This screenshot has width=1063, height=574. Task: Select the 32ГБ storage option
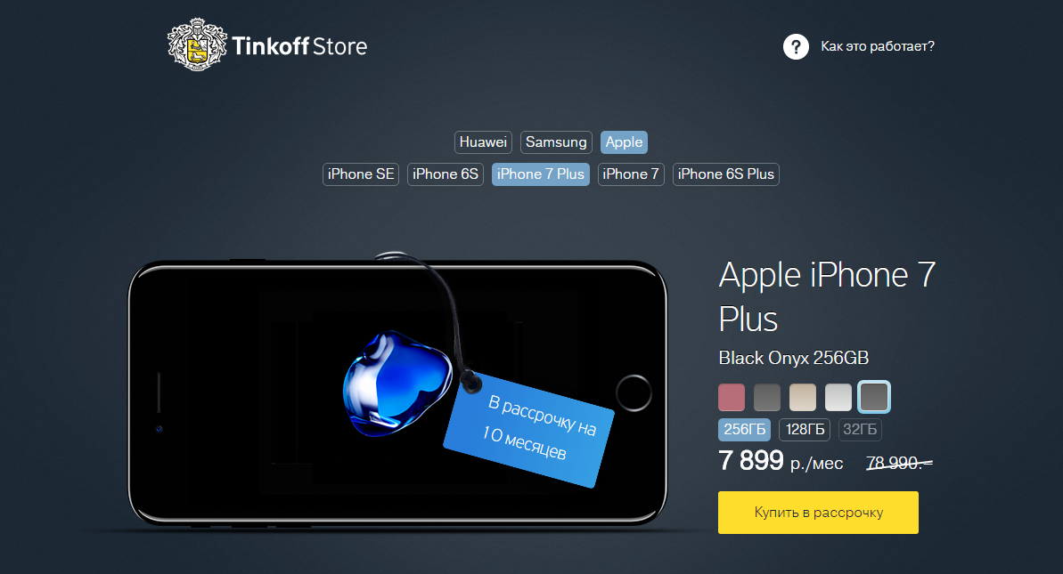coord(860,430)
